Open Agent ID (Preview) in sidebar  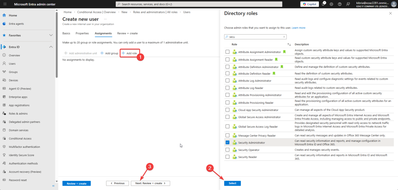pyautogui.click(x=20, y=88)
